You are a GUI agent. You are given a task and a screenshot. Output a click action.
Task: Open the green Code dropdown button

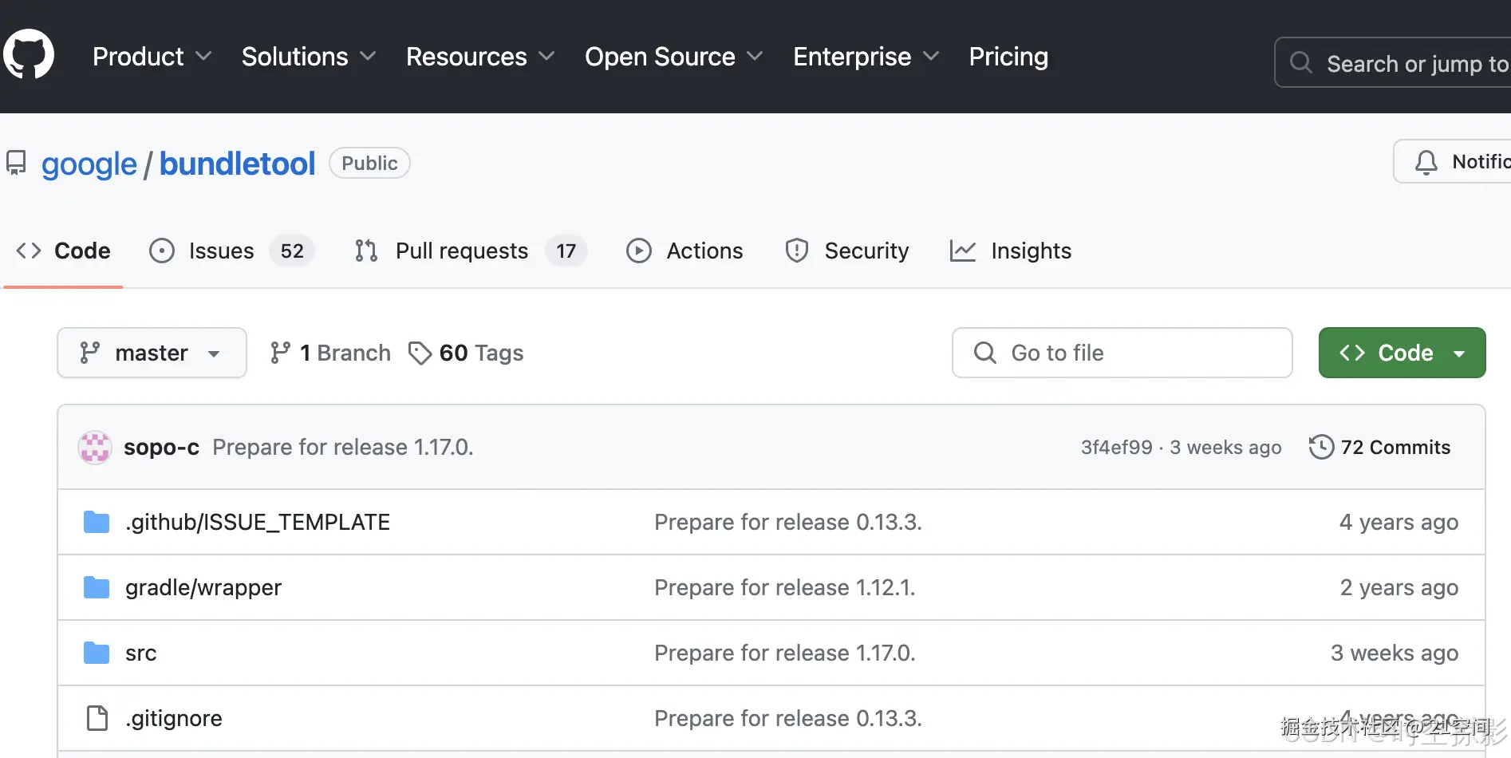(1402, 353)
